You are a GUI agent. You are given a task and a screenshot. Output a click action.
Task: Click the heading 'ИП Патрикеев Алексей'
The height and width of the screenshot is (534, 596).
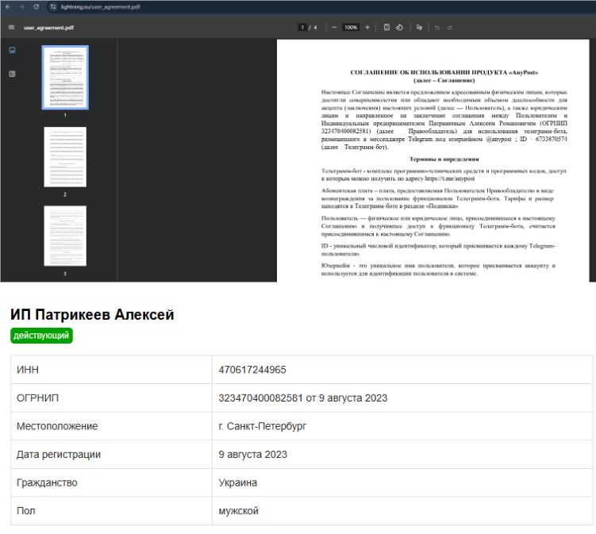[92, 315]
